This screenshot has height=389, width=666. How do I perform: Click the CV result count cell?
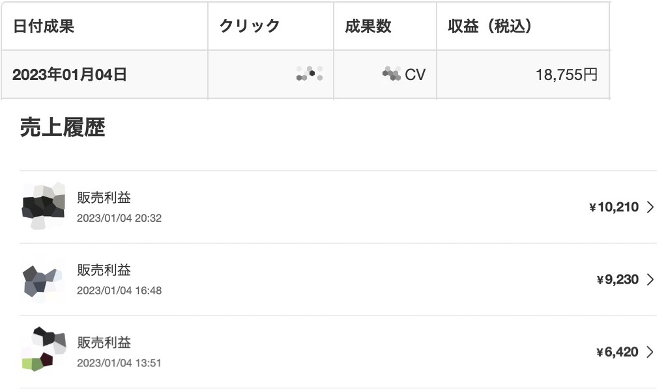click(385, 75)
